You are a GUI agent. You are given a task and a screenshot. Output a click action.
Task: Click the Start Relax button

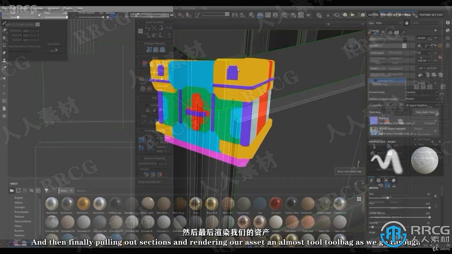54,44
